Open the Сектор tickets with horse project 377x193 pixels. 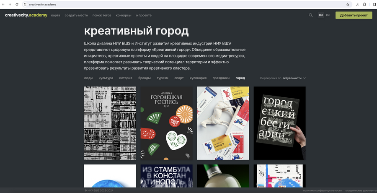(x=223, y=123)
